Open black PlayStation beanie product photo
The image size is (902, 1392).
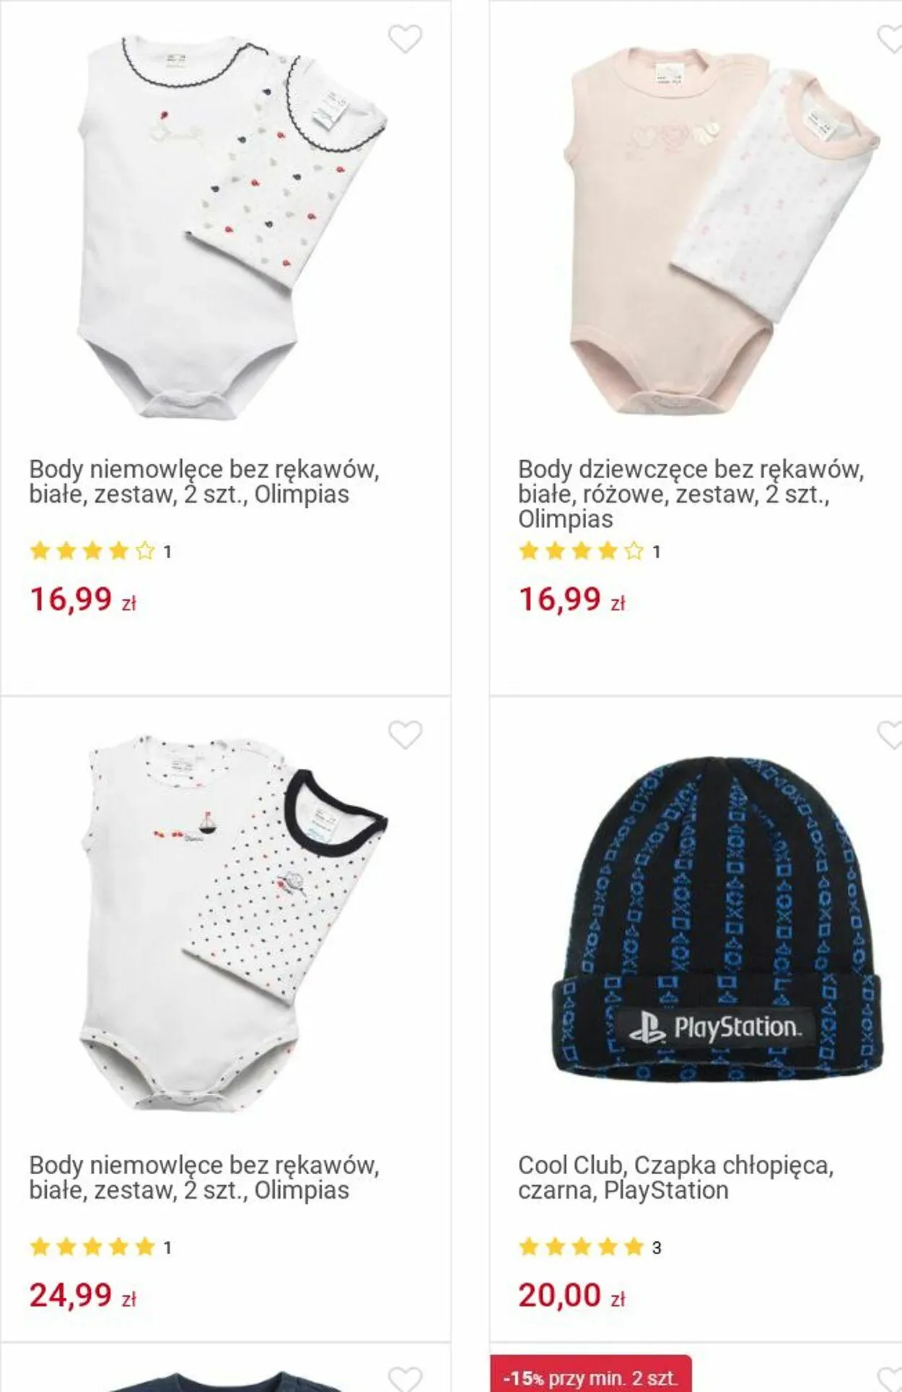(718, 920)
